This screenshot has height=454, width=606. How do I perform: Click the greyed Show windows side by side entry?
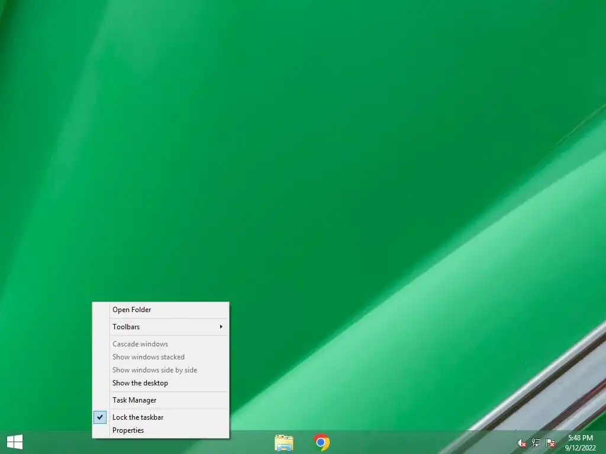coord(161,370)
